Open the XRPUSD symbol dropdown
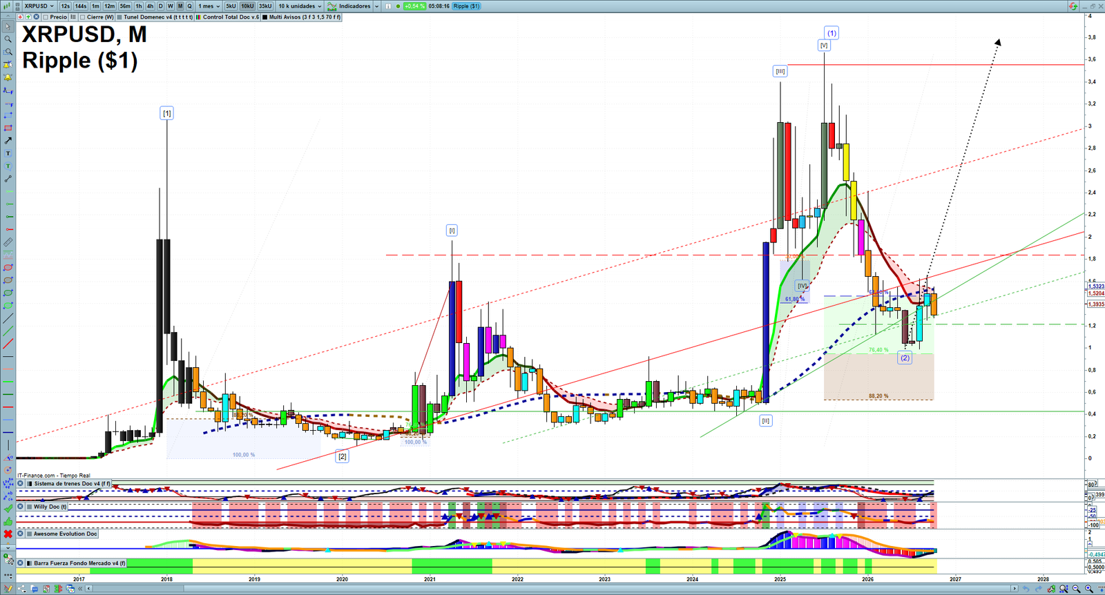The height and width of the screenshot is (595, 1105). (39, 6)
